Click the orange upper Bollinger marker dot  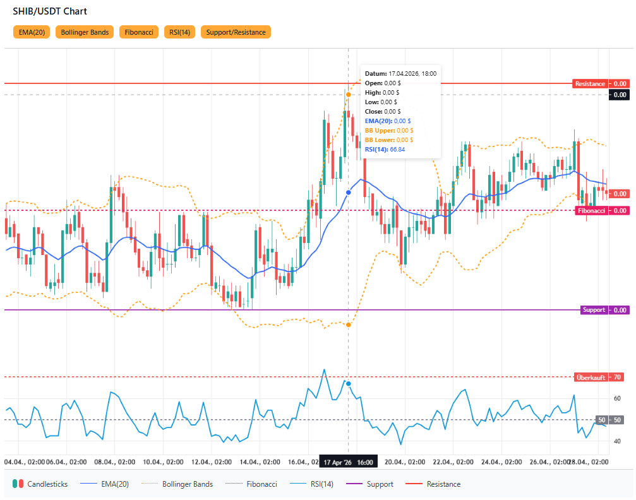coord(348,94)
